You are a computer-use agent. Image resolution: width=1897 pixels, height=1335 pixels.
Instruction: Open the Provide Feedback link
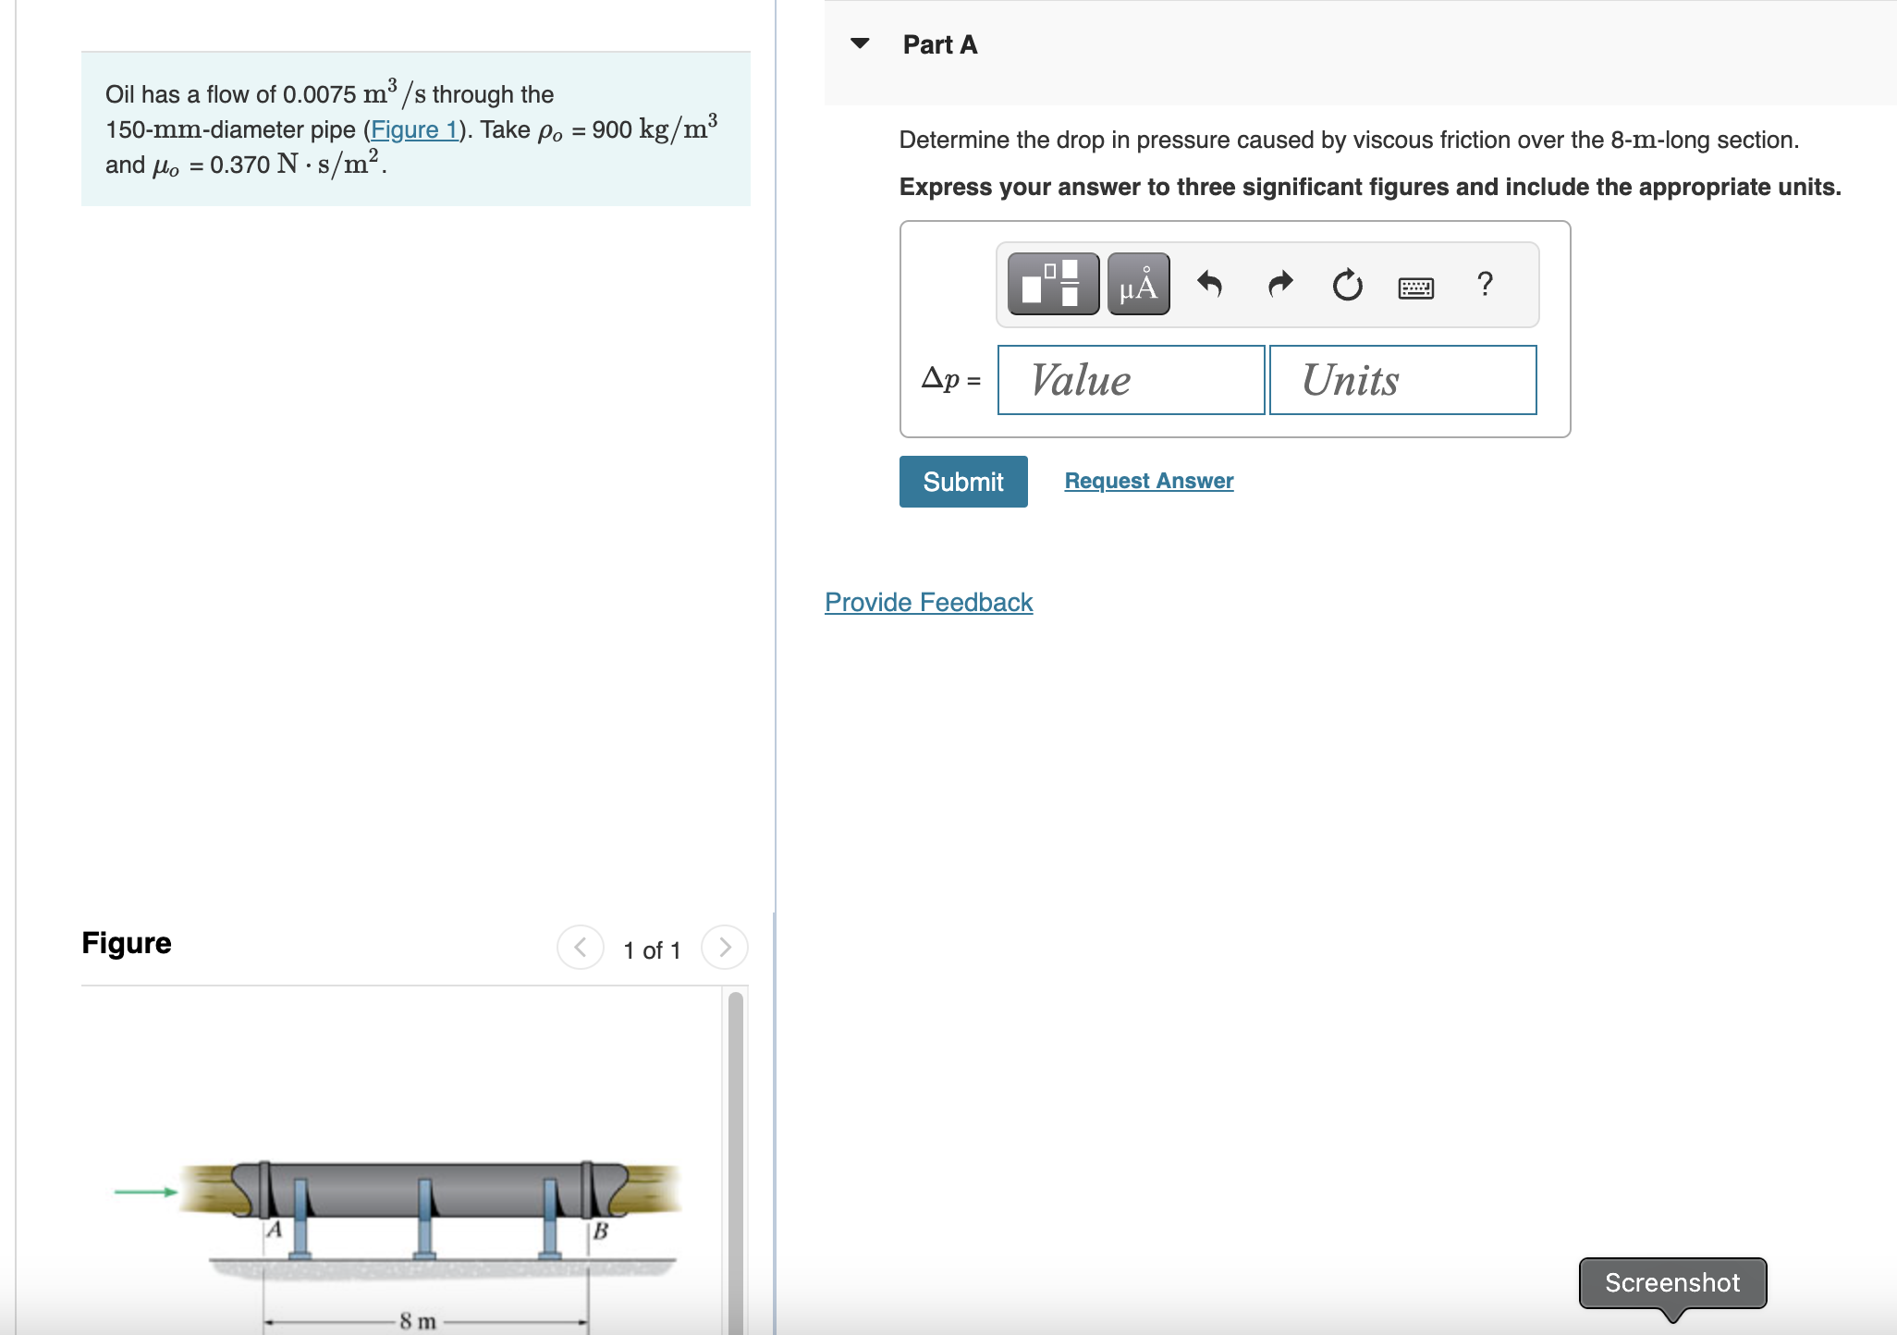pos(928,602)
